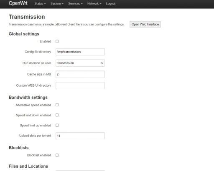
Task: Toggle Speed limit up enabled checkbox
Action: tap(57, 126)
